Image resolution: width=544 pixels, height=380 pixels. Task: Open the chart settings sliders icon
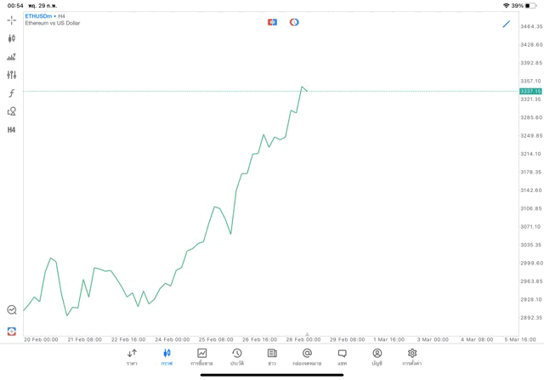pos(12,75)
